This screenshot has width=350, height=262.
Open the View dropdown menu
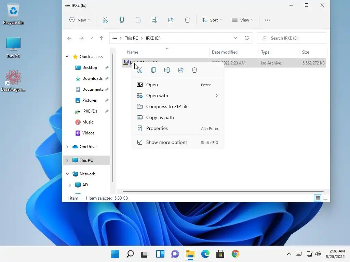243,20
